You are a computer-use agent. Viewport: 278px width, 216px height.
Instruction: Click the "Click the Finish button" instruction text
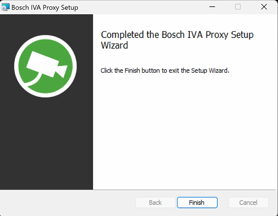click(x=134, y=71)
